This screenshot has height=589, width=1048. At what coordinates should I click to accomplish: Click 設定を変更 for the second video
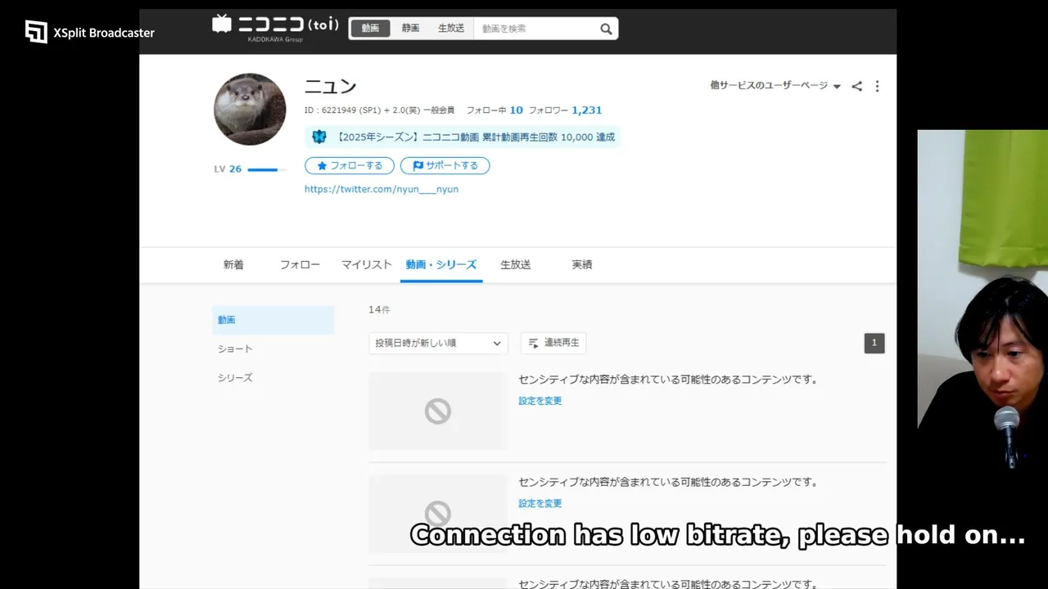(x=540, y=504)
